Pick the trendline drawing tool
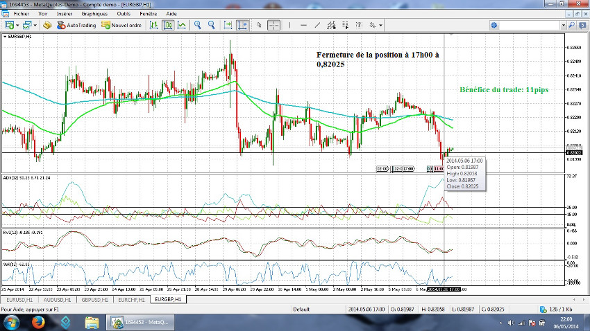This screenshot has width=590, height=331. point(316,25)
